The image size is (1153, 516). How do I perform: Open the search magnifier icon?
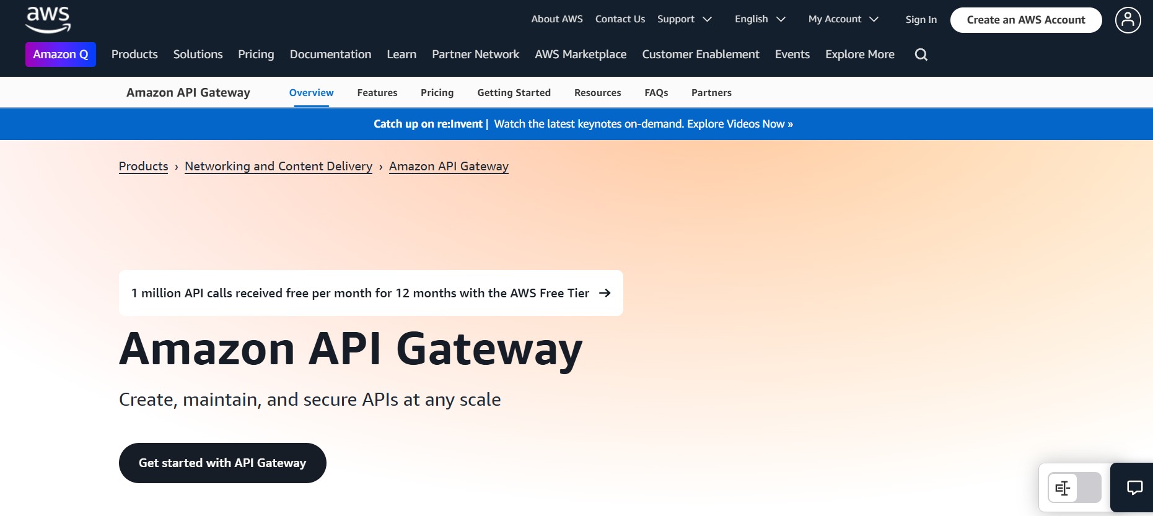pos(921,55)
